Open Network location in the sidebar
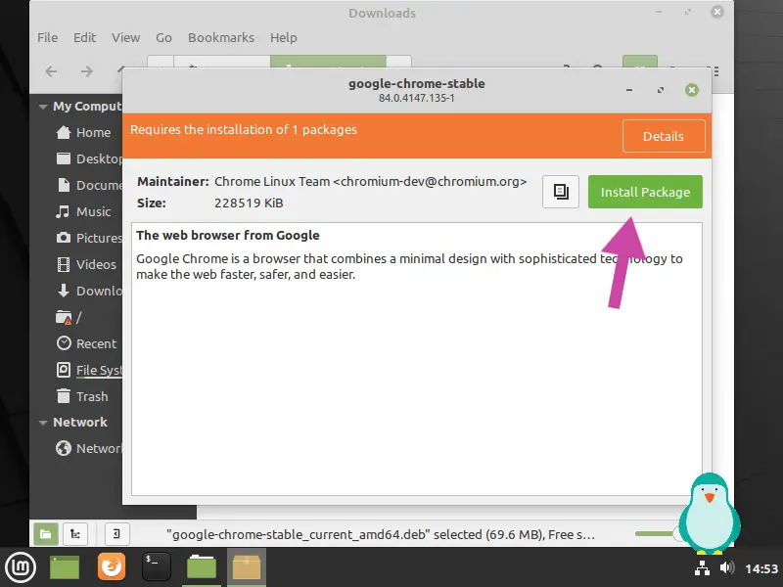783x587 pixels. [88, 449]
